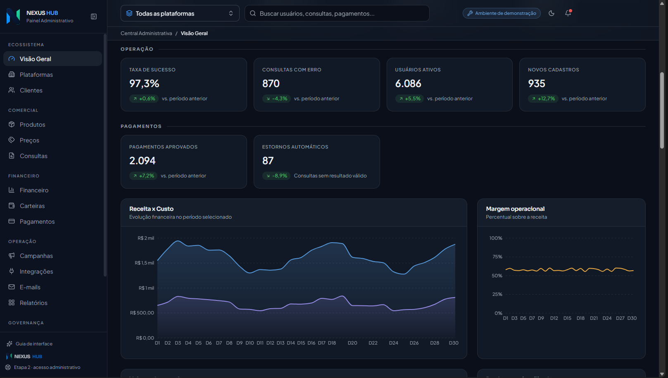Click the PAGAMENTOS section heading
668x378 pixels.
click(141, 126)
